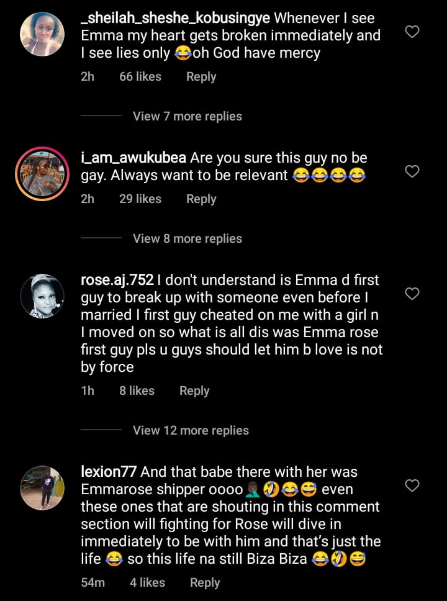
Task: See who gave 8 likes
Action: (x=137, y=391)
